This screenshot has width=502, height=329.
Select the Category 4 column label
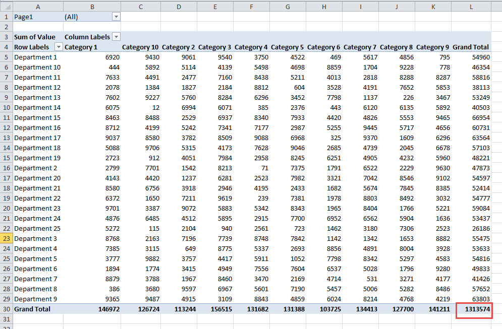(251, 47)
